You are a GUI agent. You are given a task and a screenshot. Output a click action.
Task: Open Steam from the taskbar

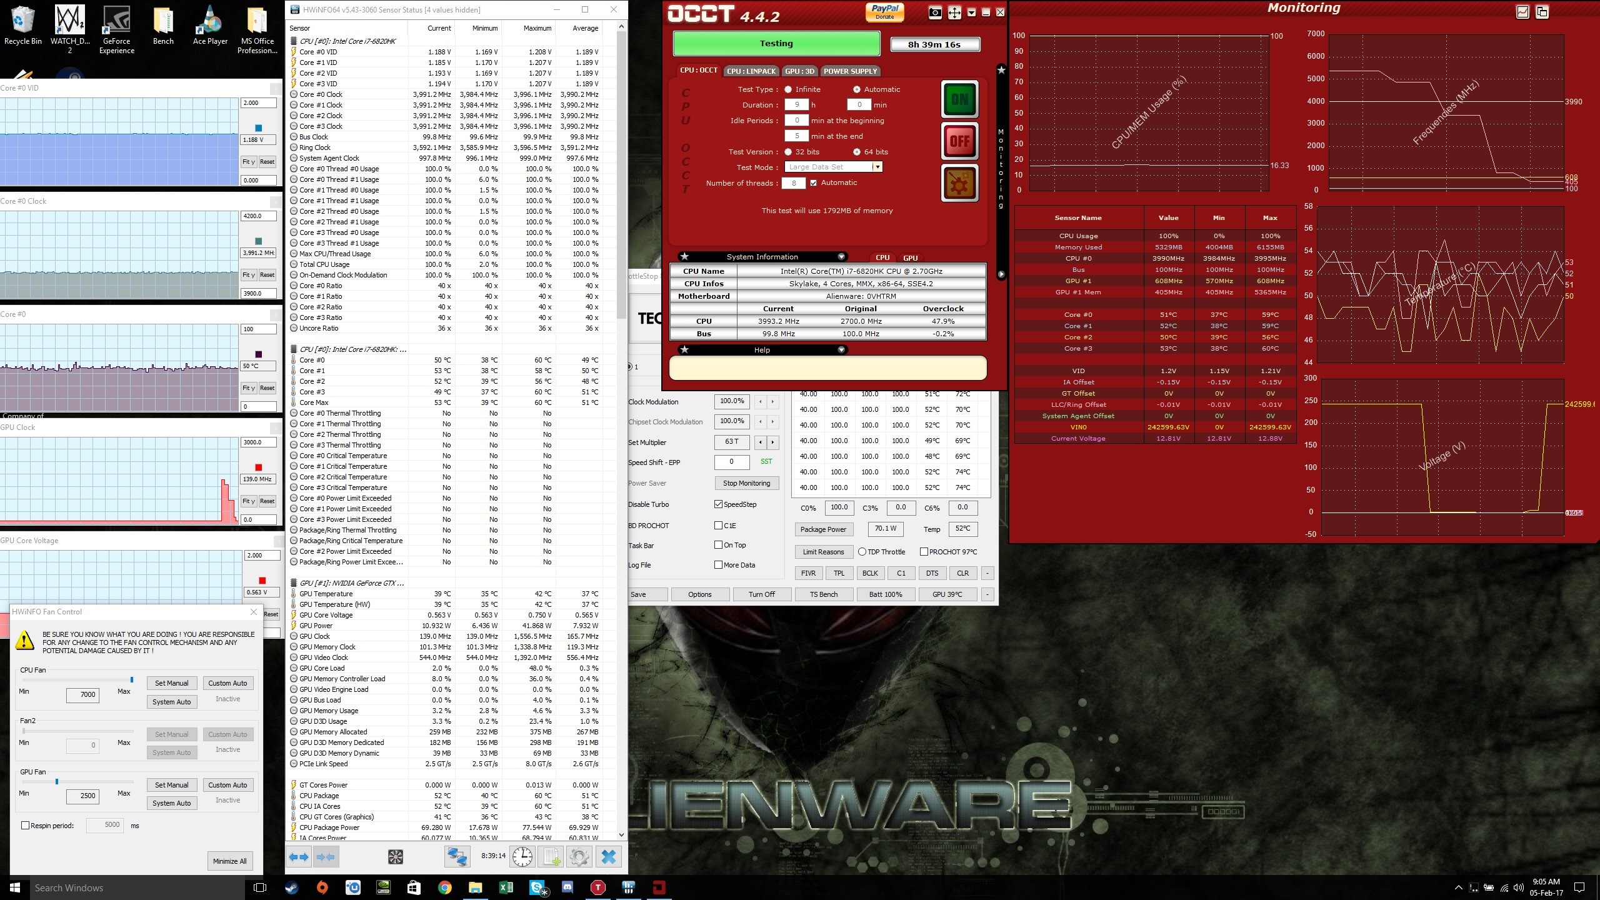point(292,887)
